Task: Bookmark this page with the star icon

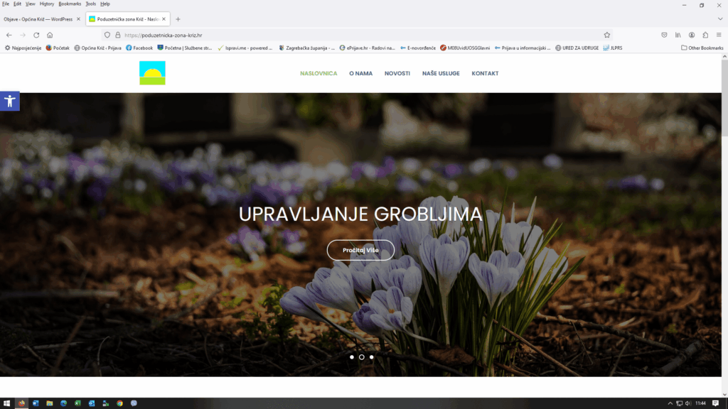Action: (607, 35)
